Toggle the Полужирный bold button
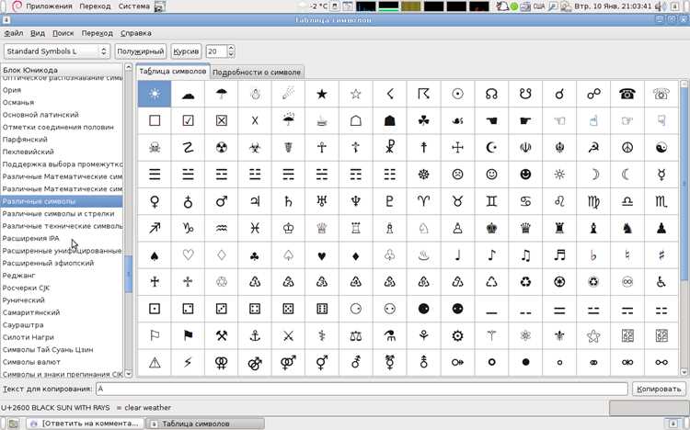The width and height of the screenshot is (690, 430). click(141, 51)
